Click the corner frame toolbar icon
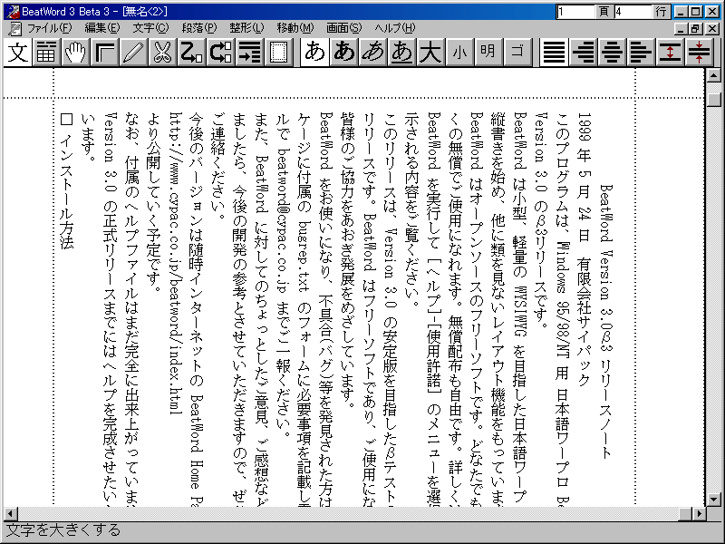 tap(104, 52)
